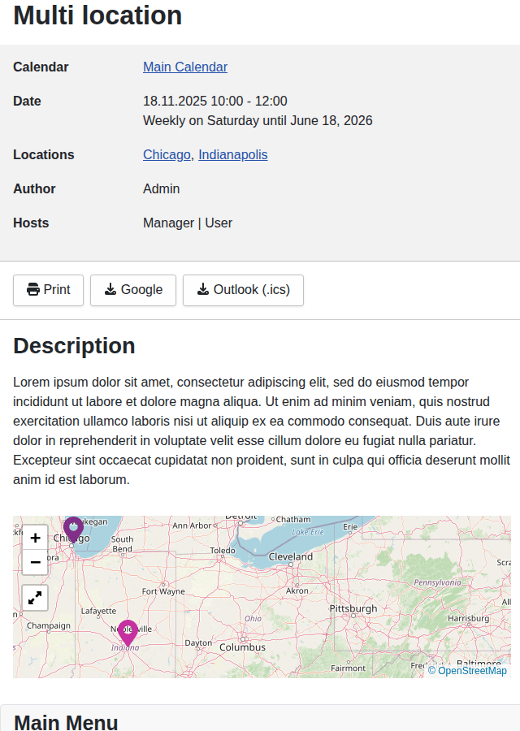This screenshot has width=520, height=731.
Task: Click Harrisburg on the map
Action: pyautogui.click(x=469, y=618)
